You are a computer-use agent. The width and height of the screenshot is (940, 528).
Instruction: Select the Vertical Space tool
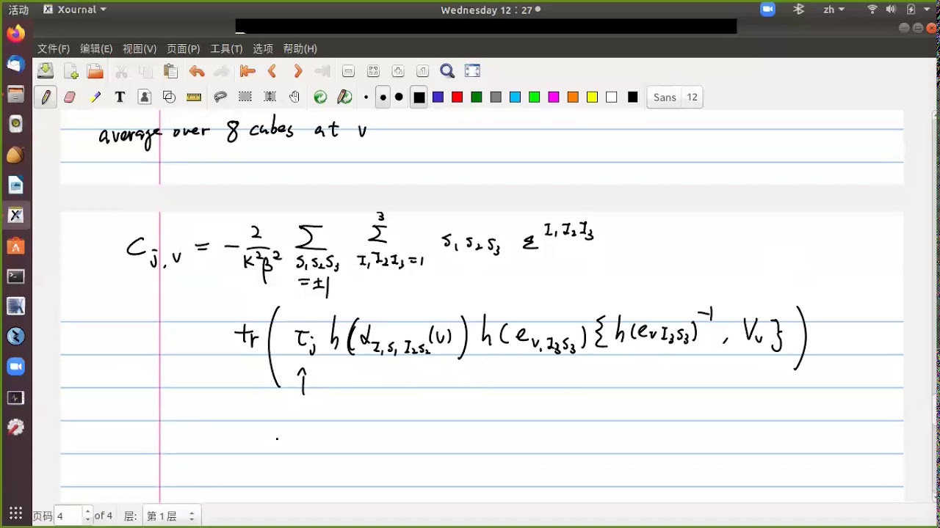(270, 97)
